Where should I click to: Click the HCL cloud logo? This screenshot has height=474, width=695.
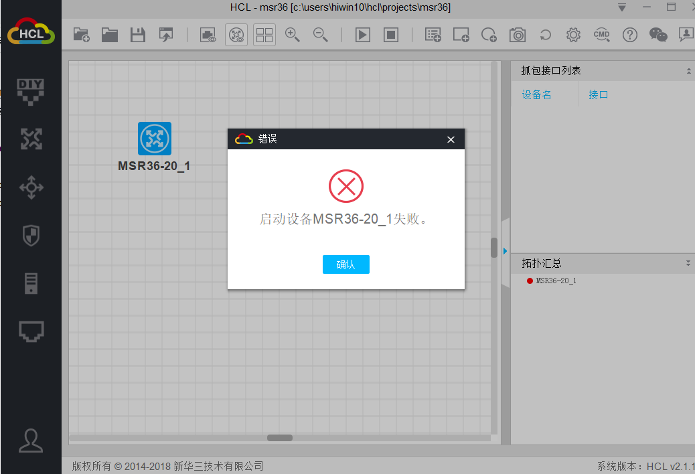click(31, 31)
